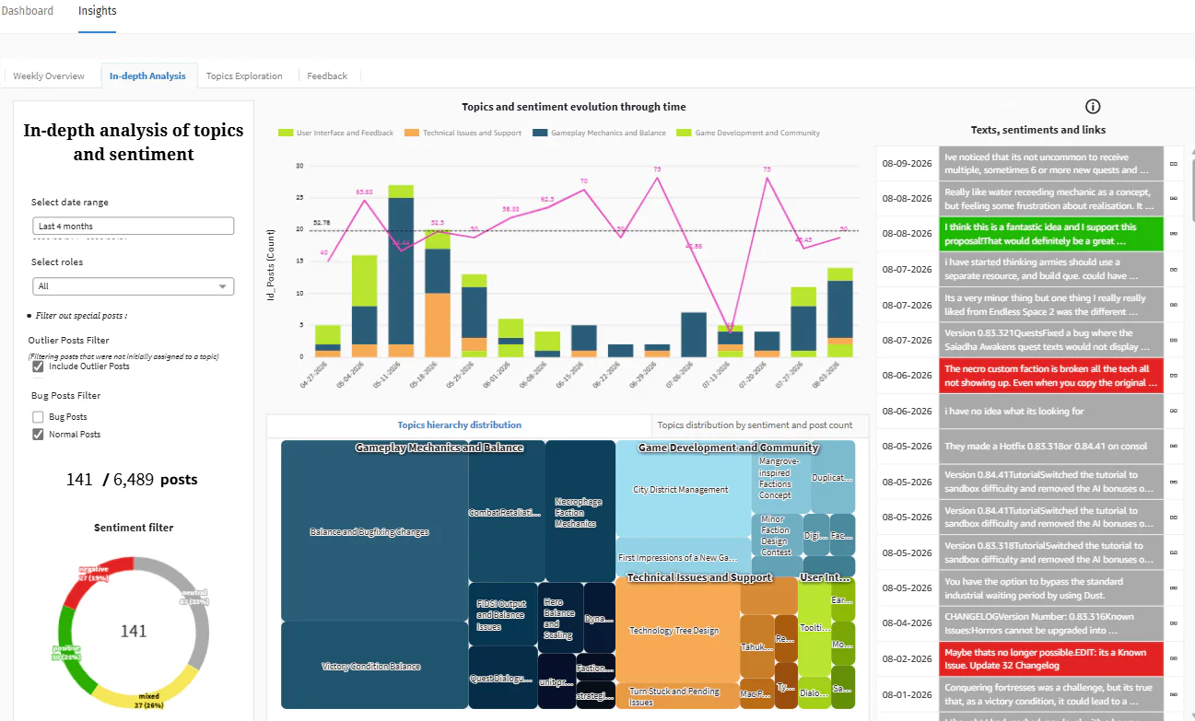The width and height of the screenshot is (1195, 721).
Task: Open the 'Last 4 months' date range selector
Action: click(133, 226)
